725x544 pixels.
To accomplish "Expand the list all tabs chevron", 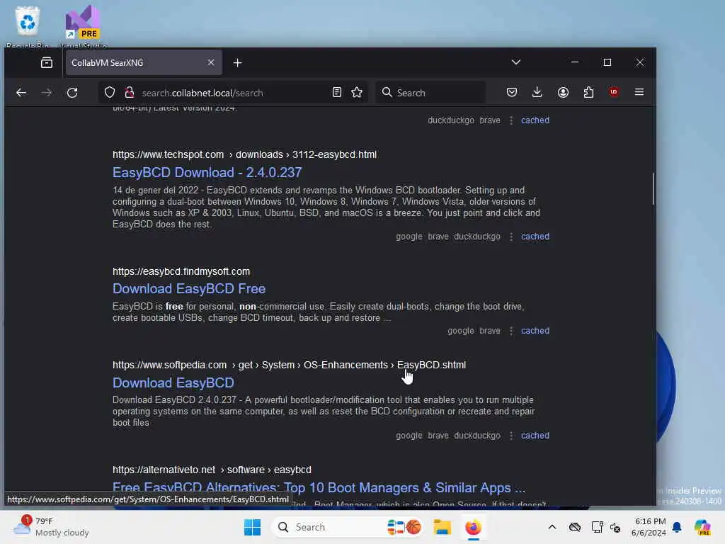I will (516, 62).
